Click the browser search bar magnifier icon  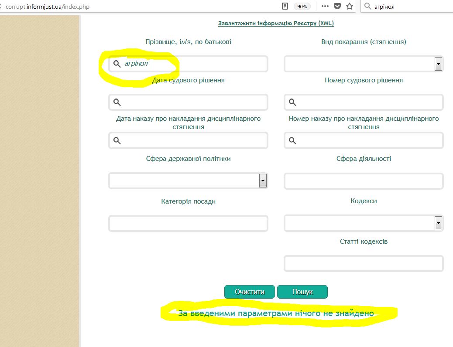pyautogui.click(x=368, y=7)
